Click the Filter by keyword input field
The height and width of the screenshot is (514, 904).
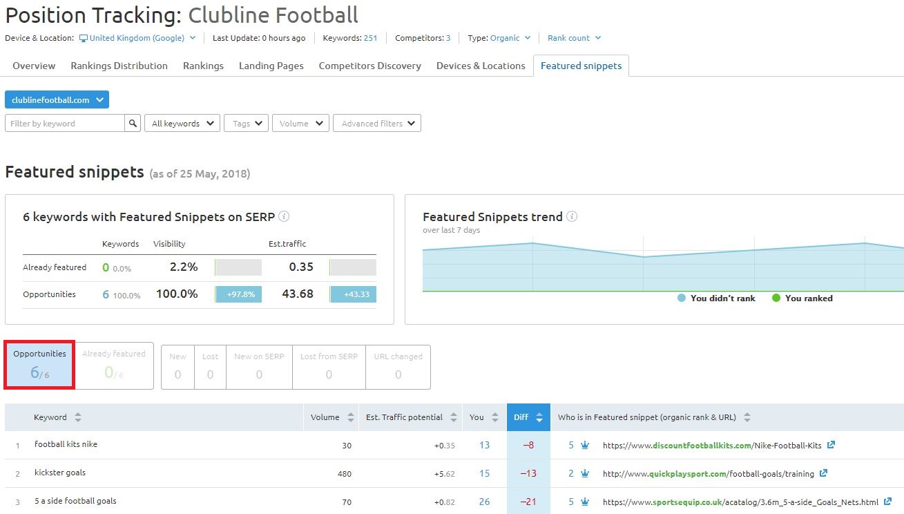click(65, 124)
